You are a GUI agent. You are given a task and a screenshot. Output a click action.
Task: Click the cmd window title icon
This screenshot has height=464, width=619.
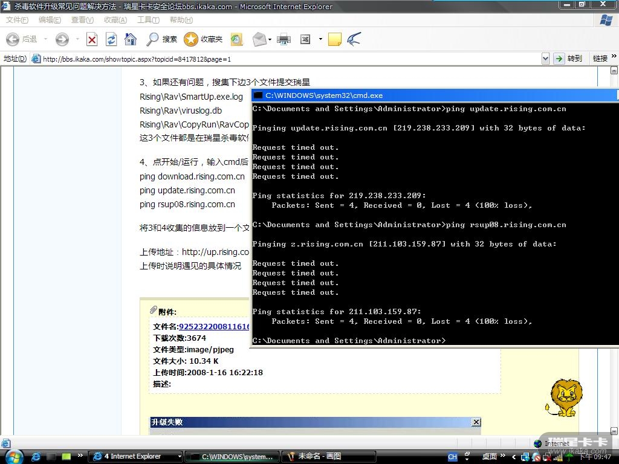coord(258,95)
